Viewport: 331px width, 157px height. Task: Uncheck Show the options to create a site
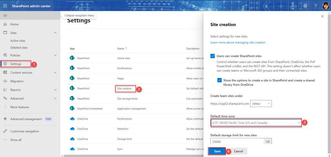coord(219,80)
